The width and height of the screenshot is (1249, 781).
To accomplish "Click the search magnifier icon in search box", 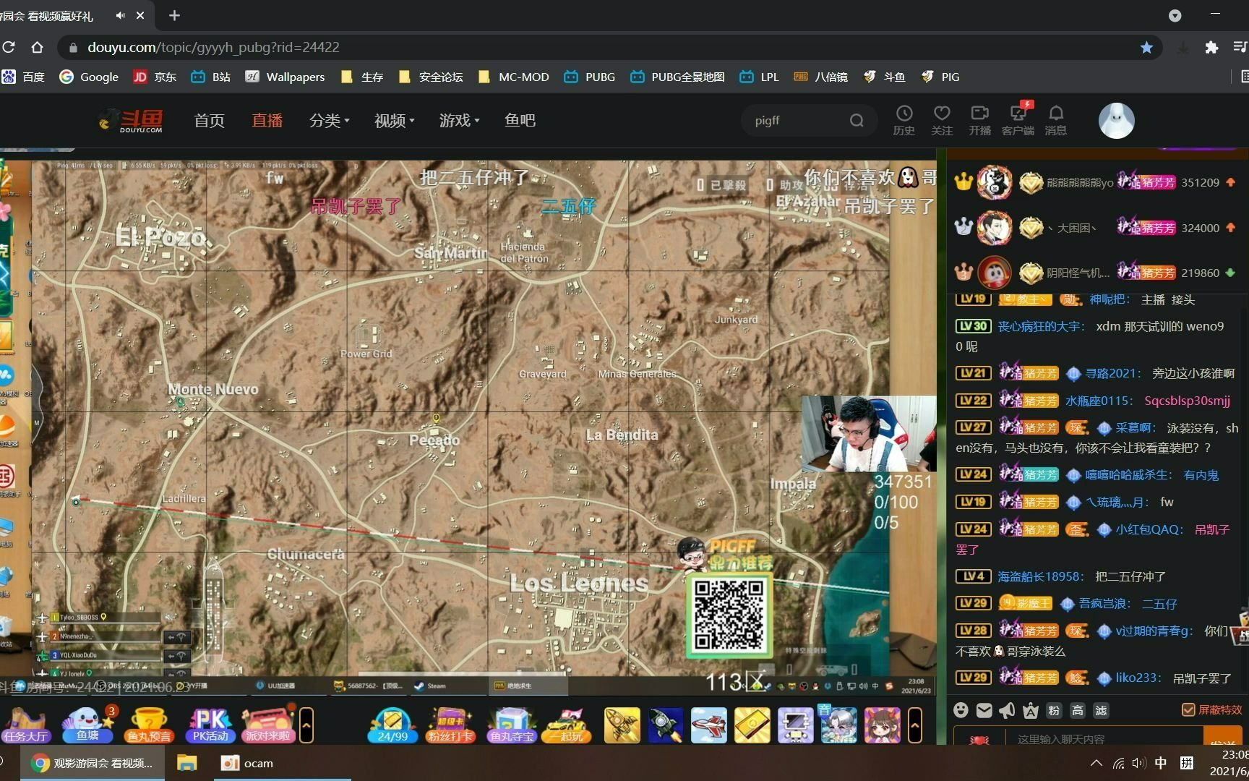I will pos(857,121).
